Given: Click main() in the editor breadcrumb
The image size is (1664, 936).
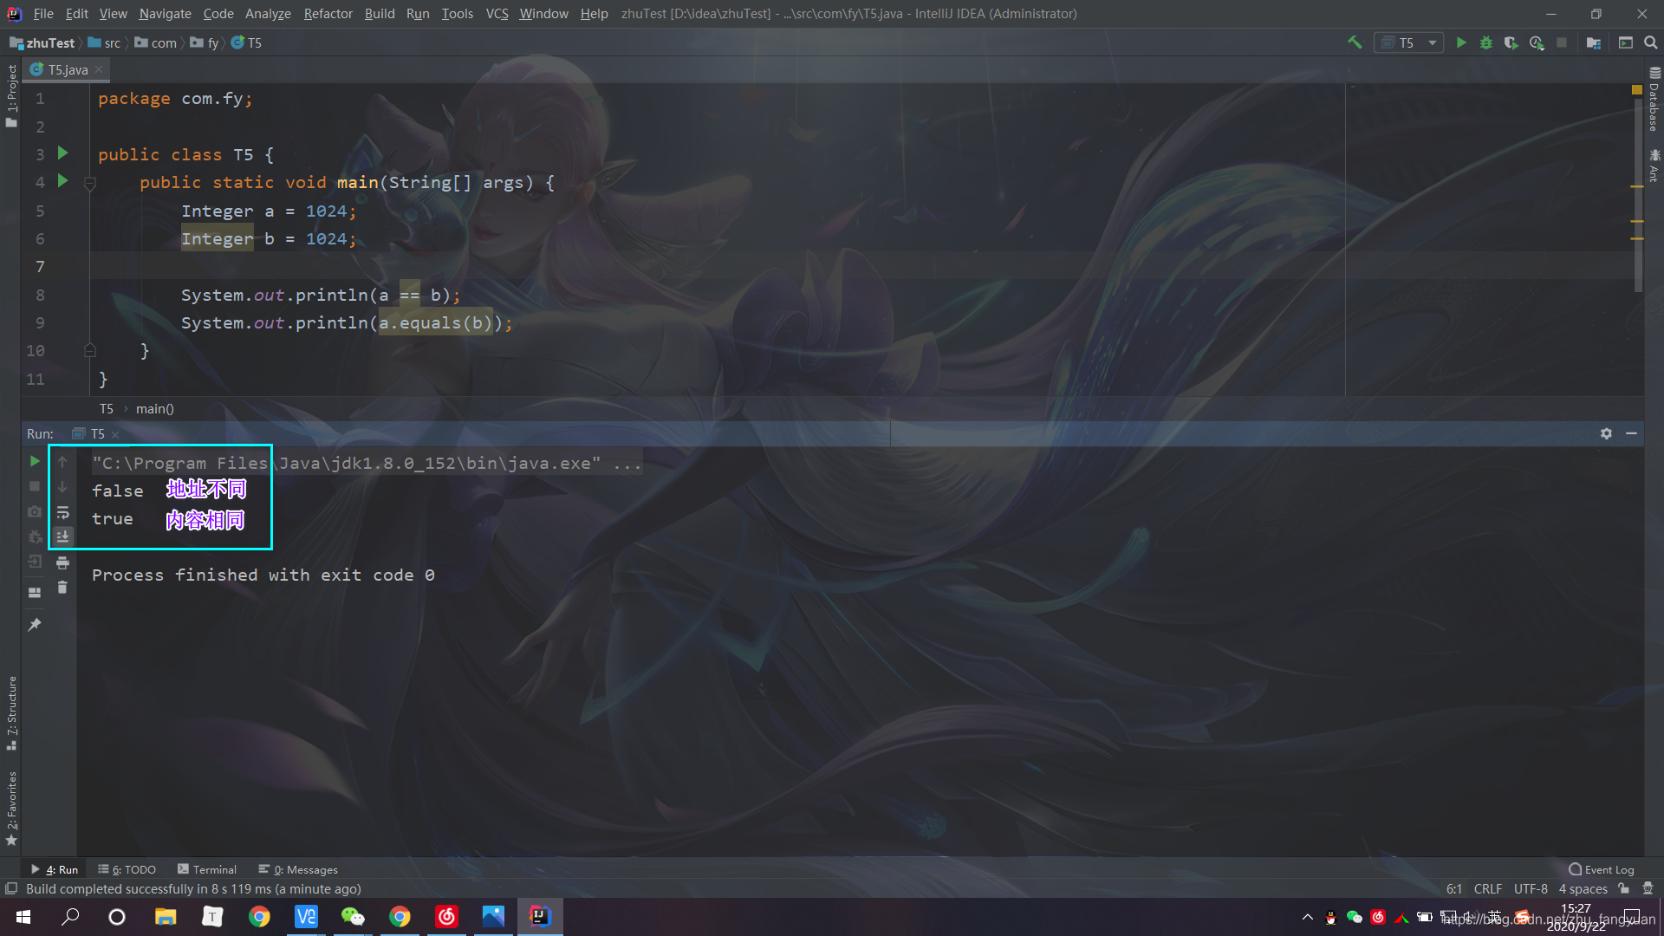Looking at the screenshot, I should (155, 409).
